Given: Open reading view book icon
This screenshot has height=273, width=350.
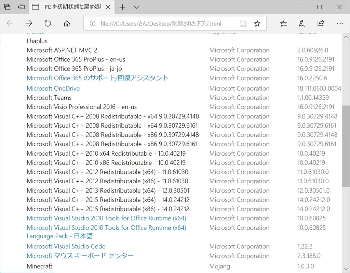Looking at the screenshot, I should coord(243,24).
